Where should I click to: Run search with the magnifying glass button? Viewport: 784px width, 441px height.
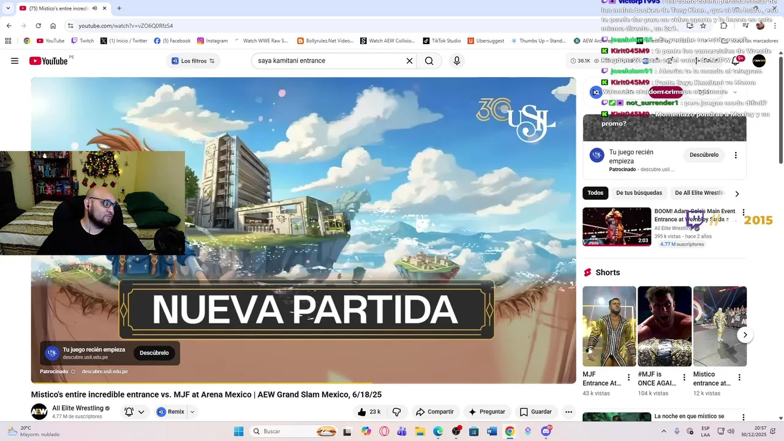click(429, 61)
